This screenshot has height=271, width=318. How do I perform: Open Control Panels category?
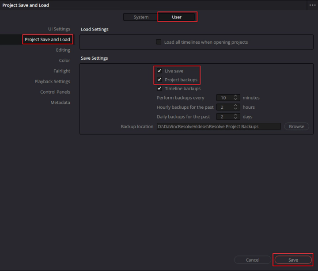[55, 92]
